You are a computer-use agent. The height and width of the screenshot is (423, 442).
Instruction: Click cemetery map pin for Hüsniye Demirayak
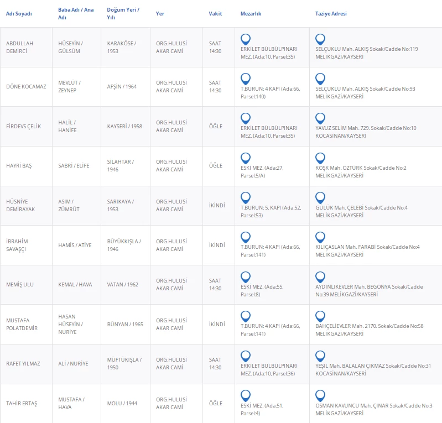[x=246, y=197]
